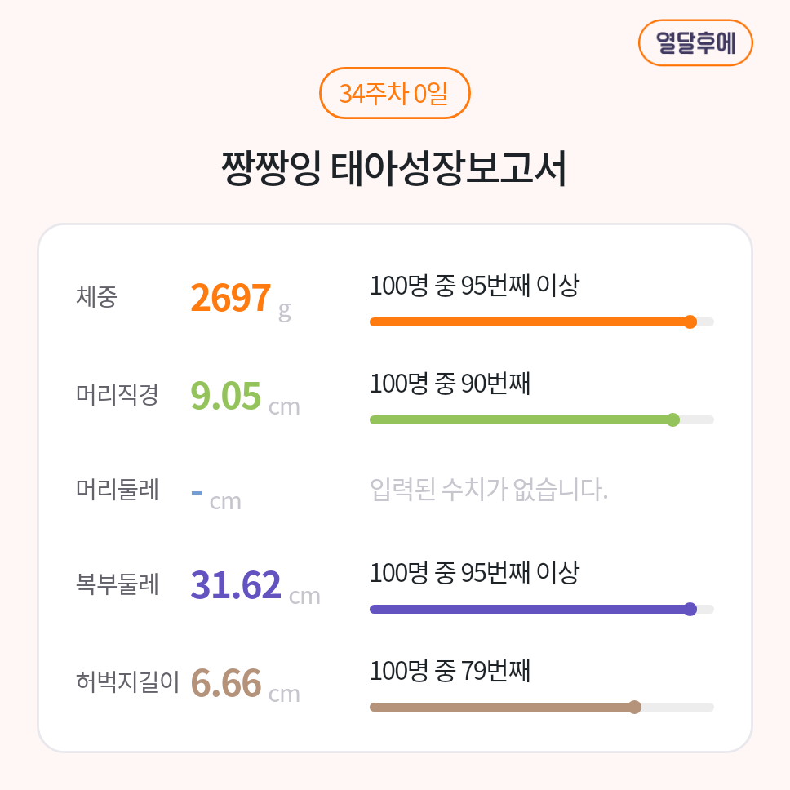Select the purple 복부둘레 slider endpoint
Viewport: 790px width, 790px height.
coord(691,608)
